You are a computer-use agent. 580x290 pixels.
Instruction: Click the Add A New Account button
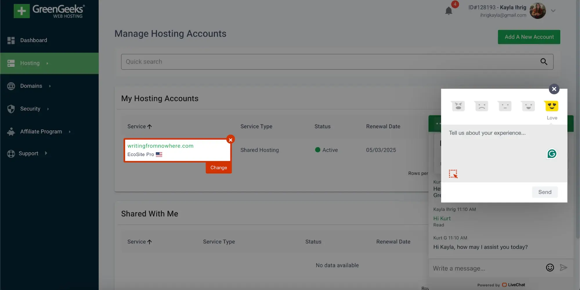[529, 37]
